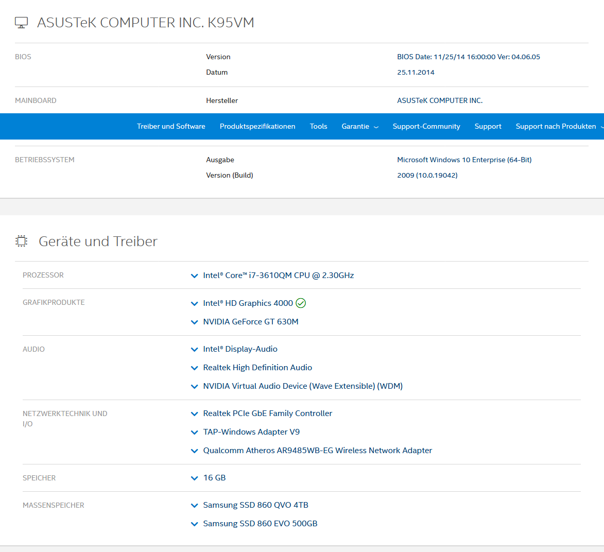Click the Geräte und Treiber heading
The image size is (604, 552).
coord(98,242)
